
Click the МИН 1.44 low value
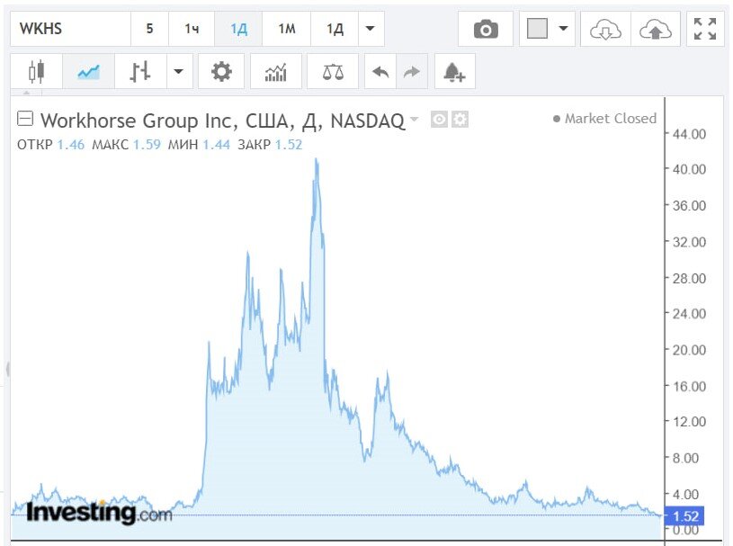tap(199, 145)
